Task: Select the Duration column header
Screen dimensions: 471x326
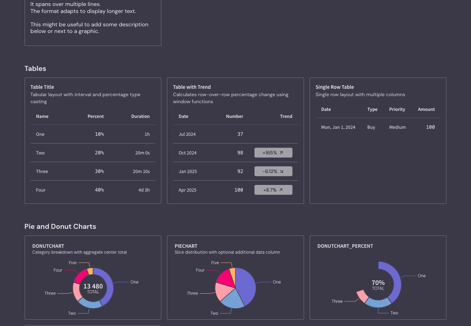Action: 141,117
